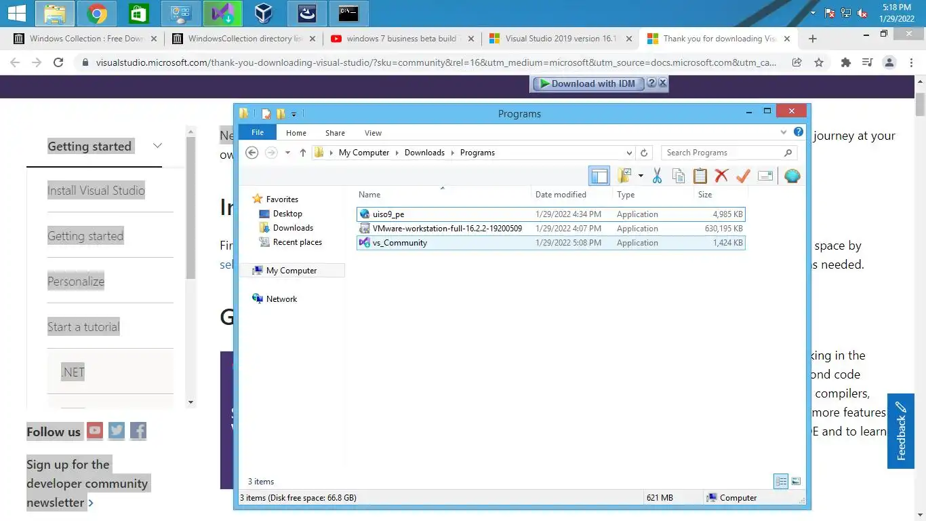The height and width of the screenshot is (521, 926).
Task: Open a new Chrome tab
Action: click(x=813, y=39)
